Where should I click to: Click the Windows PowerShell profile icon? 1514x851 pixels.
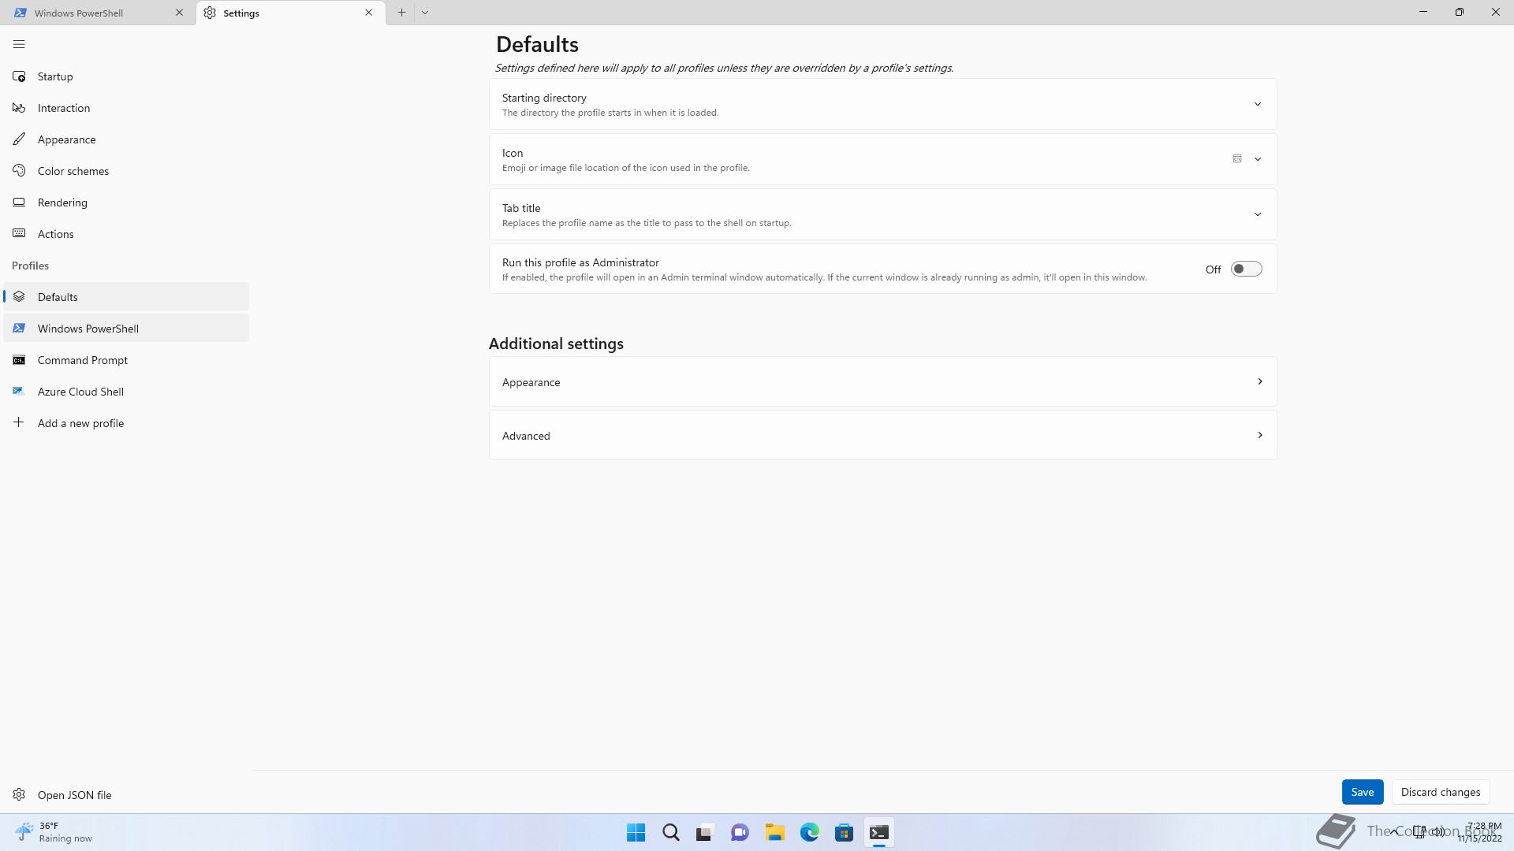tap(19, 329)
